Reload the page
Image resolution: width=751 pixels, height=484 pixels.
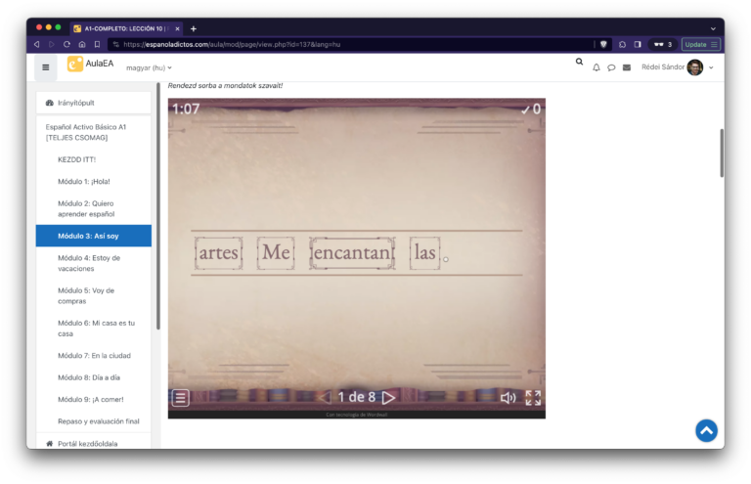tap(66, 45)
